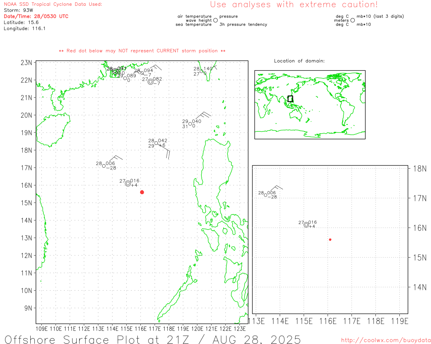Open the world 'Location of domain' map thumbnail
431x344 pixels.
(x=310, y=105)
